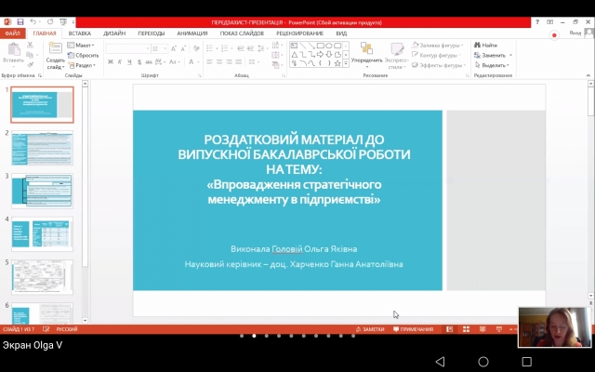Toggle italic text formatting (К)

[x=120, y=62]
